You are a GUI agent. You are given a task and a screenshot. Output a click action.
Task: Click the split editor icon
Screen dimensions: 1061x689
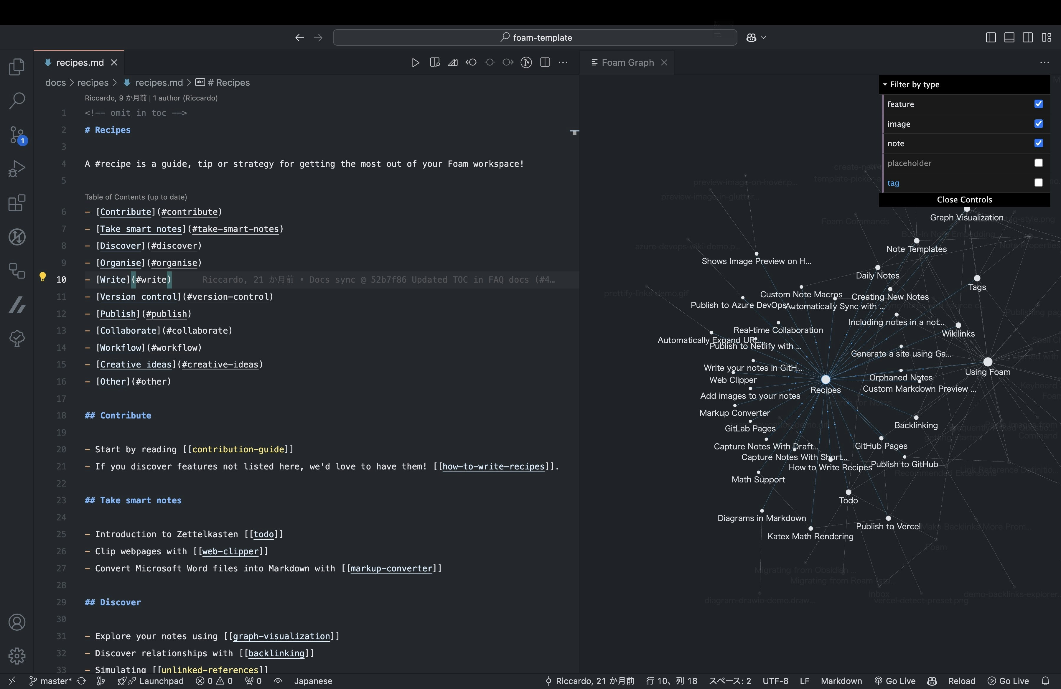point(544,62)
